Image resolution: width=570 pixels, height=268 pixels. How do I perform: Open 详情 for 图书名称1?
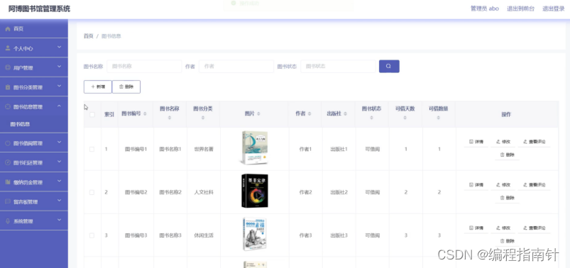click(476, 142)
